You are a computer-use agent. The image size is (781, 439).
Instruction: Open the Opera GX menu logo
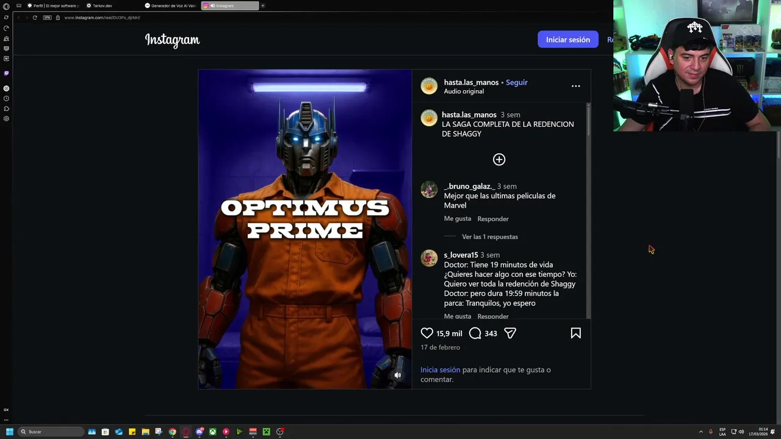[6, 6]
